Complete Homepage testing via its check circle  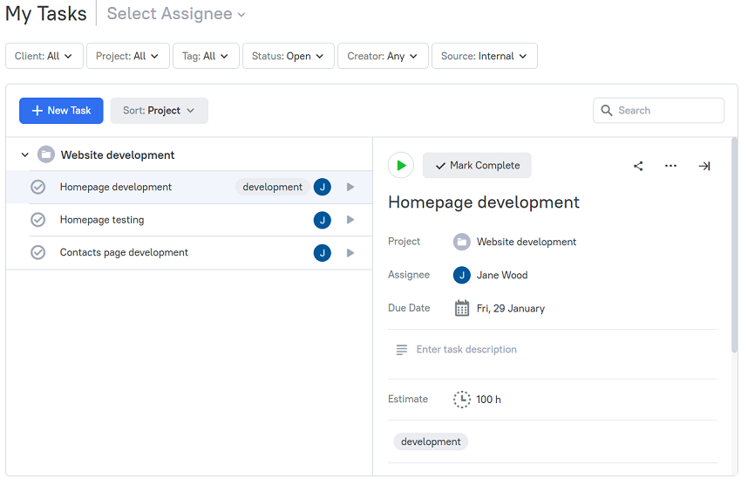(37, 220)
